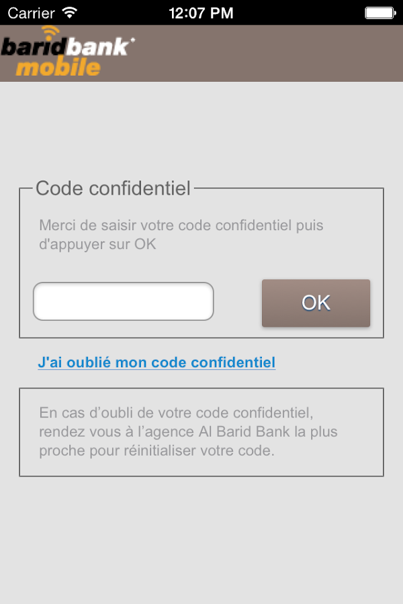The height and width of the screenshot is (604, 403).
Task: Focus the confidential code input field
Action: 124,301
